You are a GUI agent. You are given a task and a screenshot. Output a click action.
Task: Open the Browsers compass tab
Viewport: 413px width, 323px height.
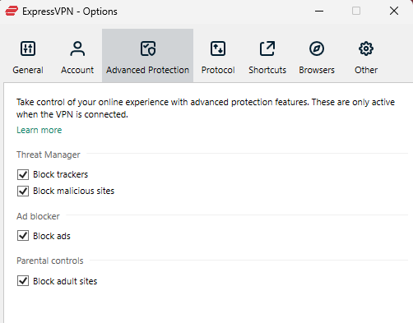click(317, 56)
